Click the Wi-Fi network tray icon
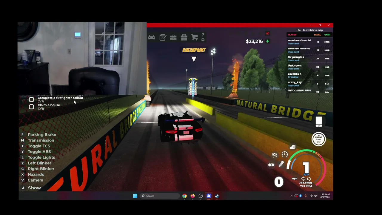The height and width of the screenshot is (215, 382). coord(311,196)
